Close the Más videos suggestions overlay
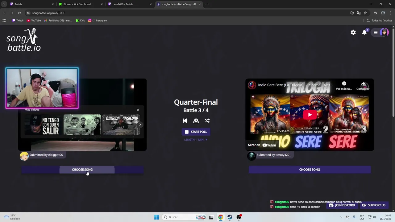The image size is (395, 222). (x=138, y=110)
